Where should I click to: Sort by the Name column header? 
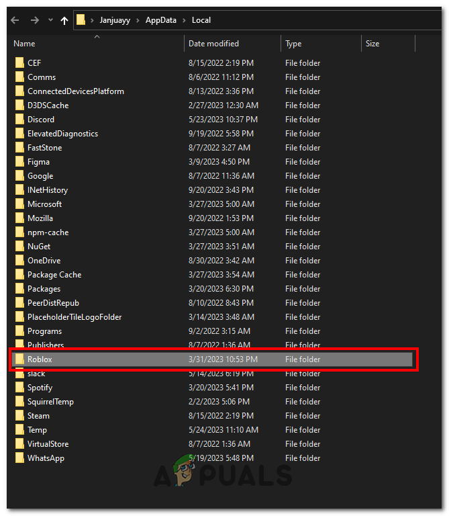pos(24,44)
